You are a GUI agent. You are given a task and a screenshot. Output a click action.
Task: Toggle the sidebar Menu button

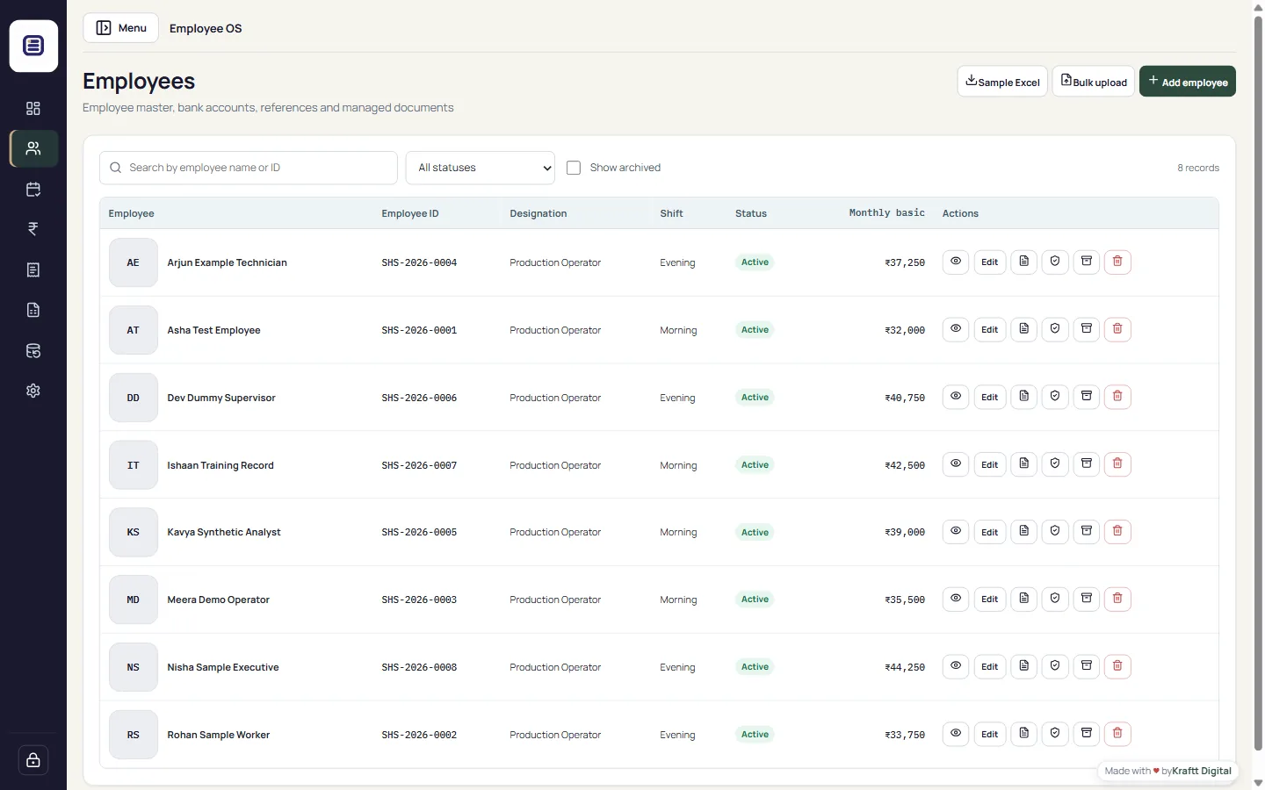coord(121,28)
